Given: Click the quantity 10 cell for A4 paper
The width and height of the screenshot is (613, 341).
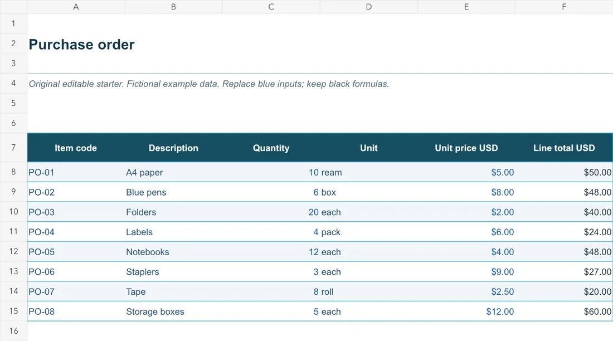Looking at the screenshot, I should point(271,172).
